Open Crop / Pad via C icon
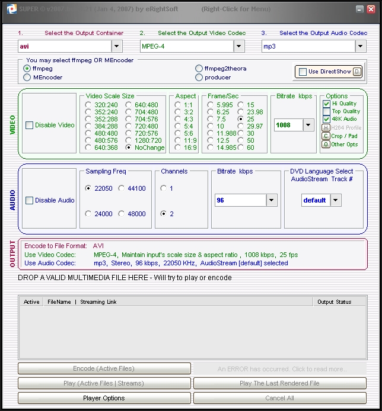This screenshot has width=382, height=411. [326, 136]
